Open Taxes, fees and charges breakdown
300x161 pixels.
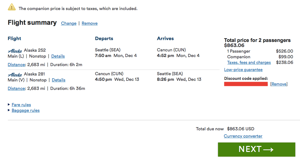(249, 62)
